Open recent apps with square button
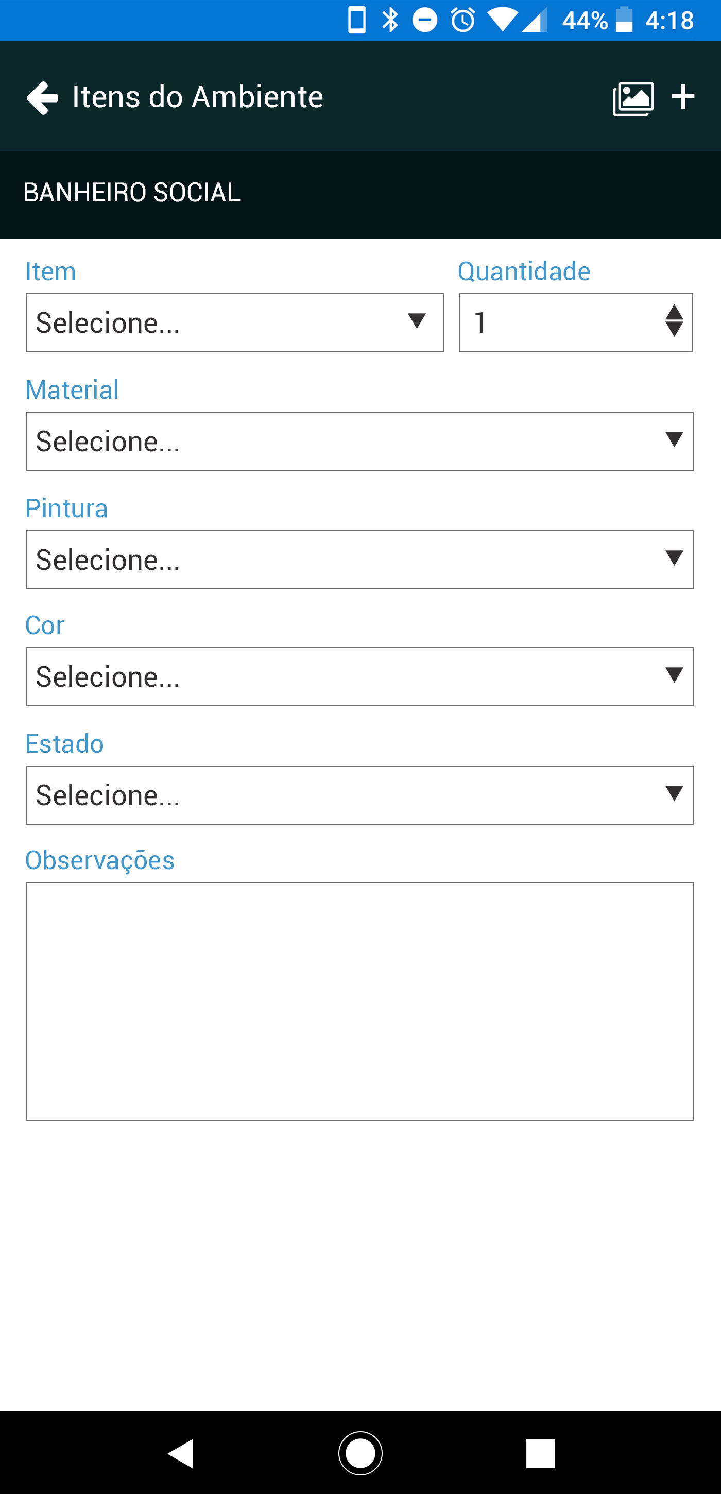This screenshot has height=1494, width=721. pos(540,1453)
